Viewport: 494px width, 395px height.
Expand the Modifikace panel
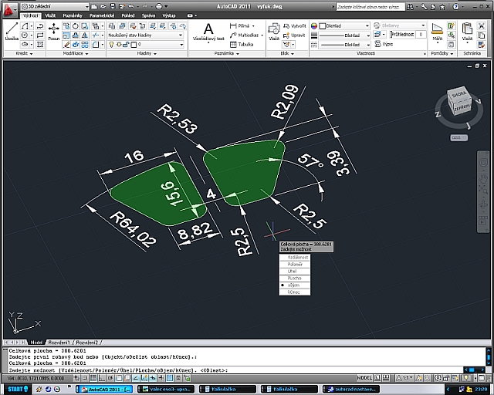click(x=76, y=53)
